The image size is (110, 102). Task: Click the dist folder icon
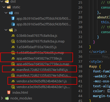[x=7, y=1]
